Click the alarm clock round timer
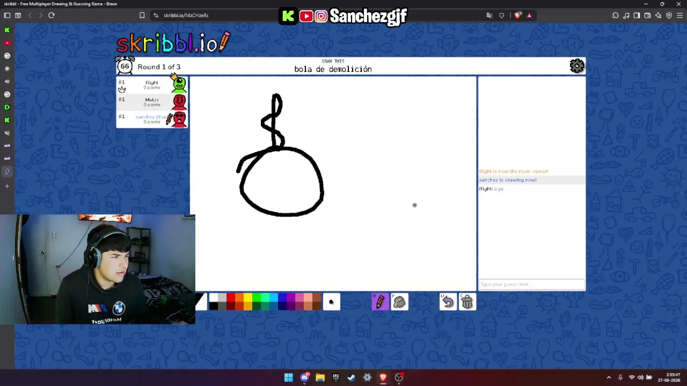687x386 pixels. coord(125,66)
